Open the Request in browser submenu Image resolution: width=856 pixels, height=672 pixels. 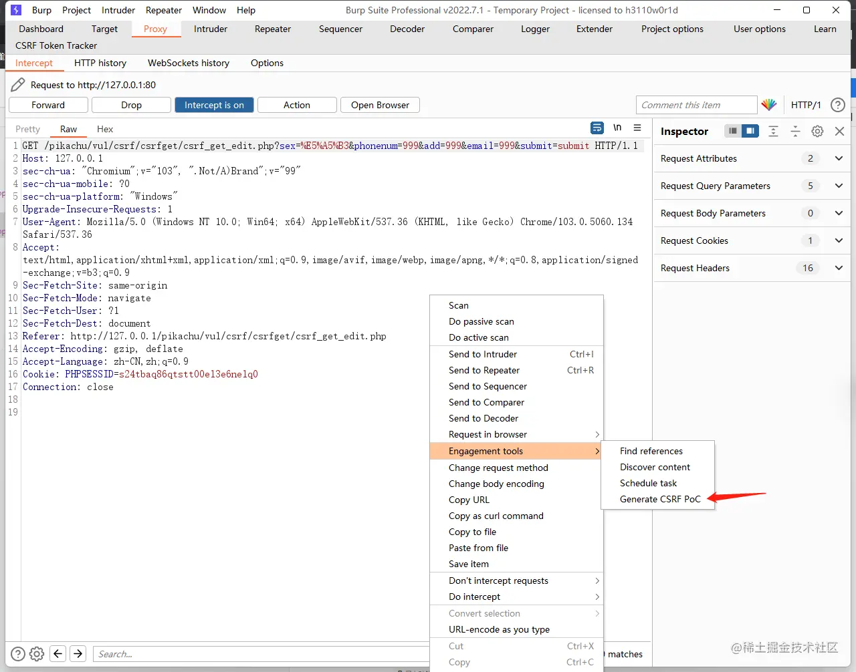click(516, 434)
